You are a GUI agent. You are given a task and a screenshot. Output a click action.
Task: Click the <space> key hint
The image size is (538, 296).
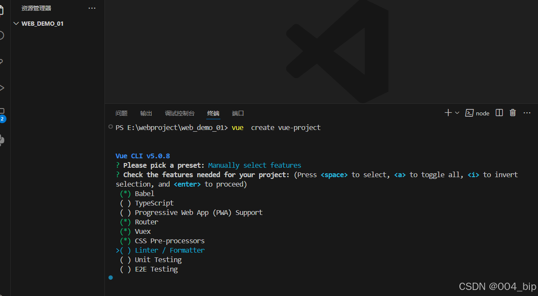pyautogui.click(x=334, y=175)
